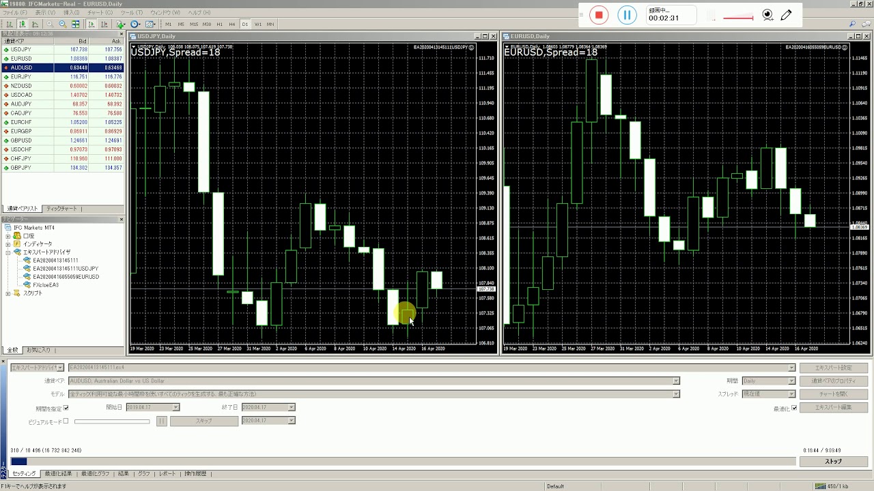Open the 開始日 2019.04.17 date dropdown
Image resolution: width=874 pixels, height=491 pixels.
175,407
